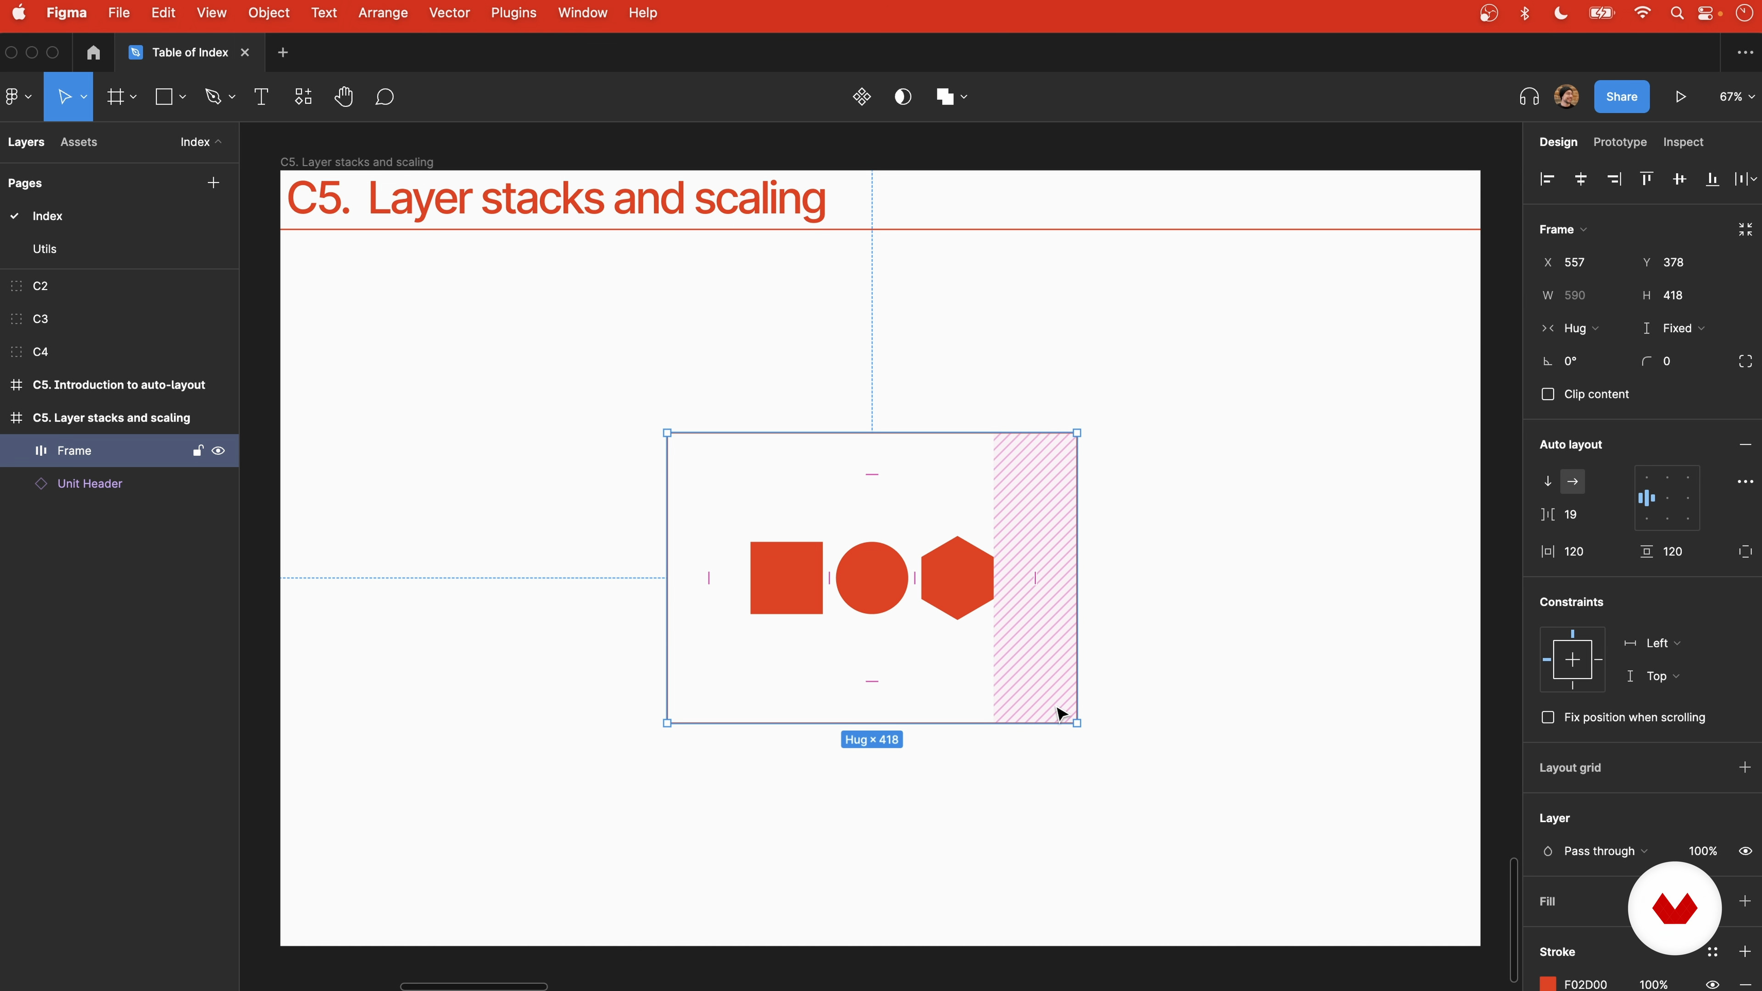This screenshot has height=991, width=1762.
Task: Open Pass through blend mode dropdown
Action: [x=1606, y=852]
